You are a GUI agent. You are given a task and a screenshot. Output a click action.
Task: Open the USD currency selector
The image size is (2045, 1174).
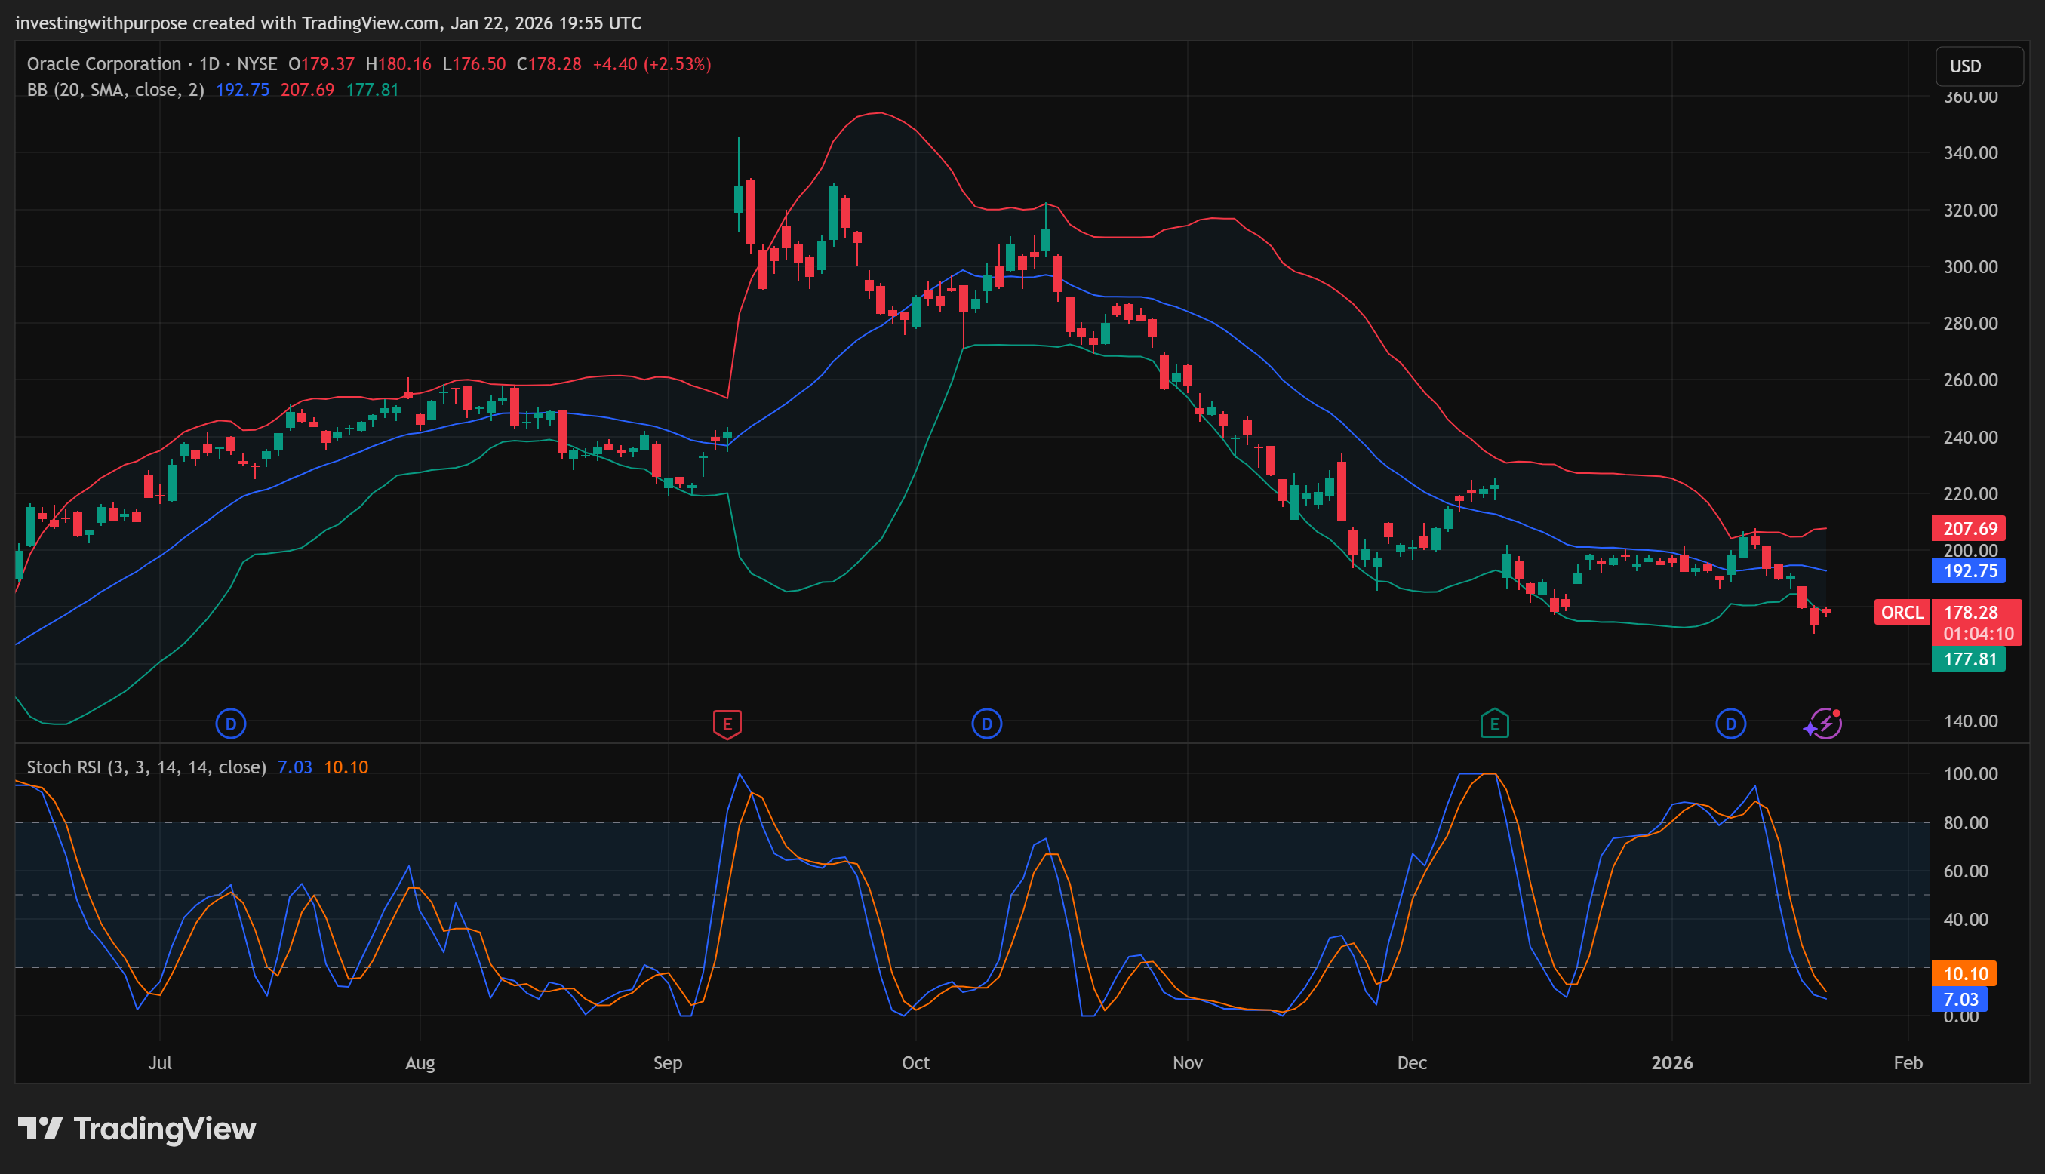[1978, 66]
